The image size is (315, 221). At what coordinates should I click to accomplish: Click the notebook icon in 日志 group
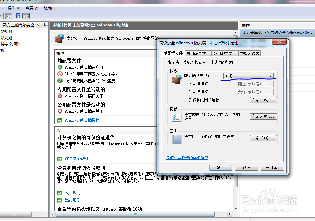(177, 139)
